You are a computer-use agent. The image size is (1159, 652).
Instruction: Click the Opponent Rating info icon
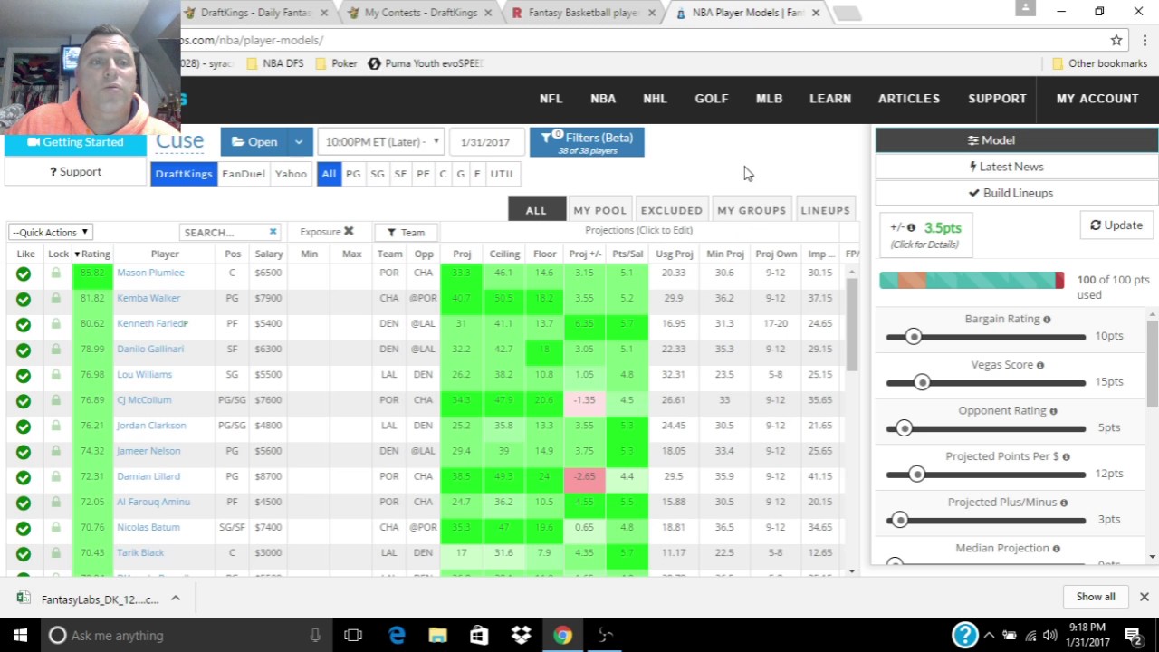coord(1053,411)
